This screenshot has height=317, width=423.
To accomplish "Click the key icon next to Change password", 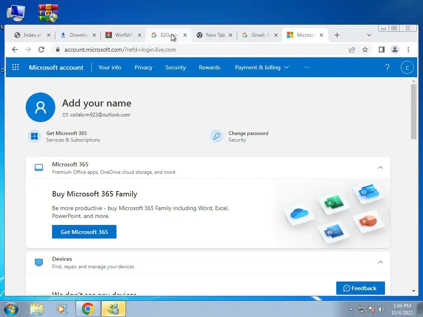I will [x=217, y=136].
